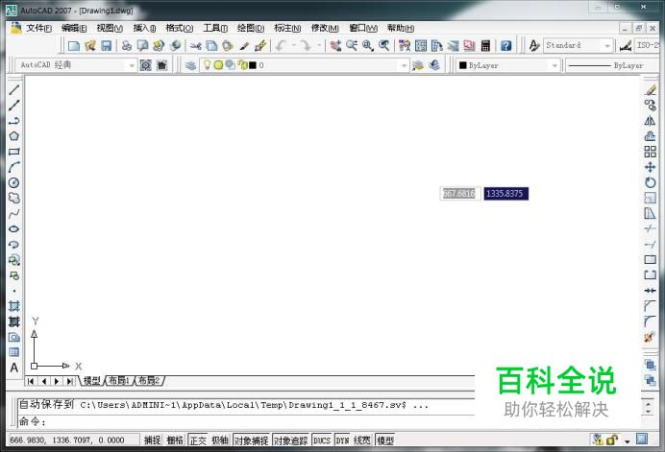This screenshot has height=452, width=665.
Task: Click the Rotate tool
Action: click(651, 182)
